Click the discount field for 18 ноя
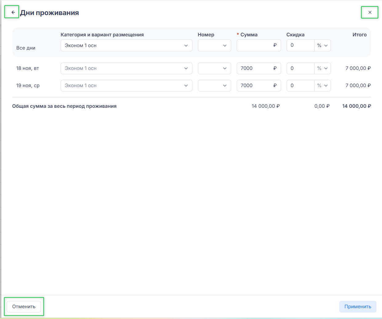The image size is (382, 319). coord(300,68)
